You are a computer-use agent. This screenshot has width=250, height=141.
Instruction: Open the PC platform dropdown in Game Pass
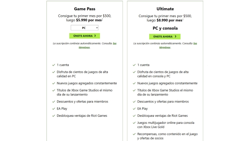click(x=84, y=28)
